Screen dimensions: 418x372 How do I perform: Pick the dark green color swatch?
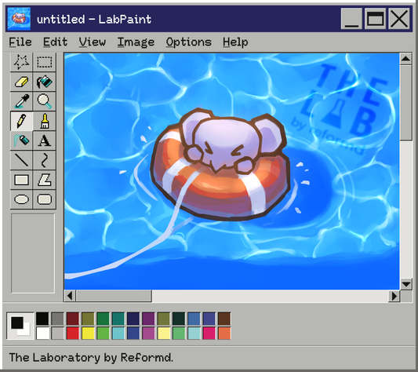point(103,319)
